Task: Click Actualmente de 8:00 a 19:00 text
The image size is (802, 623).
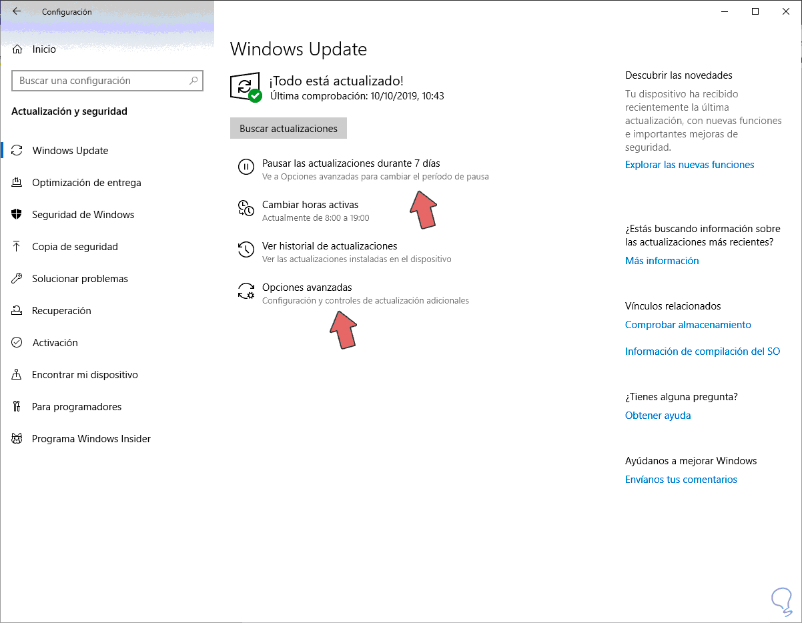Action: (x=316, y=218)
